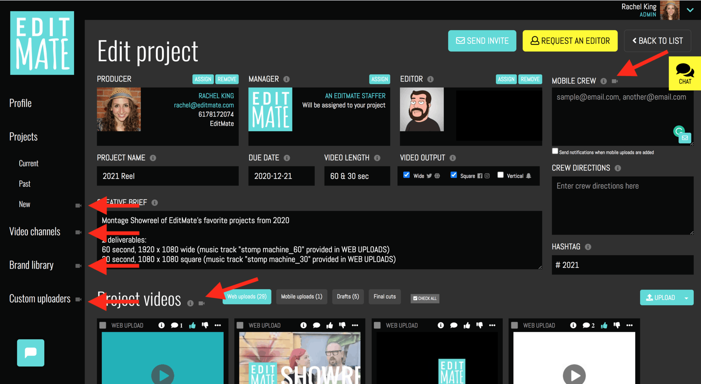Select the second web upload card checkbox

(x=240, y=325)
